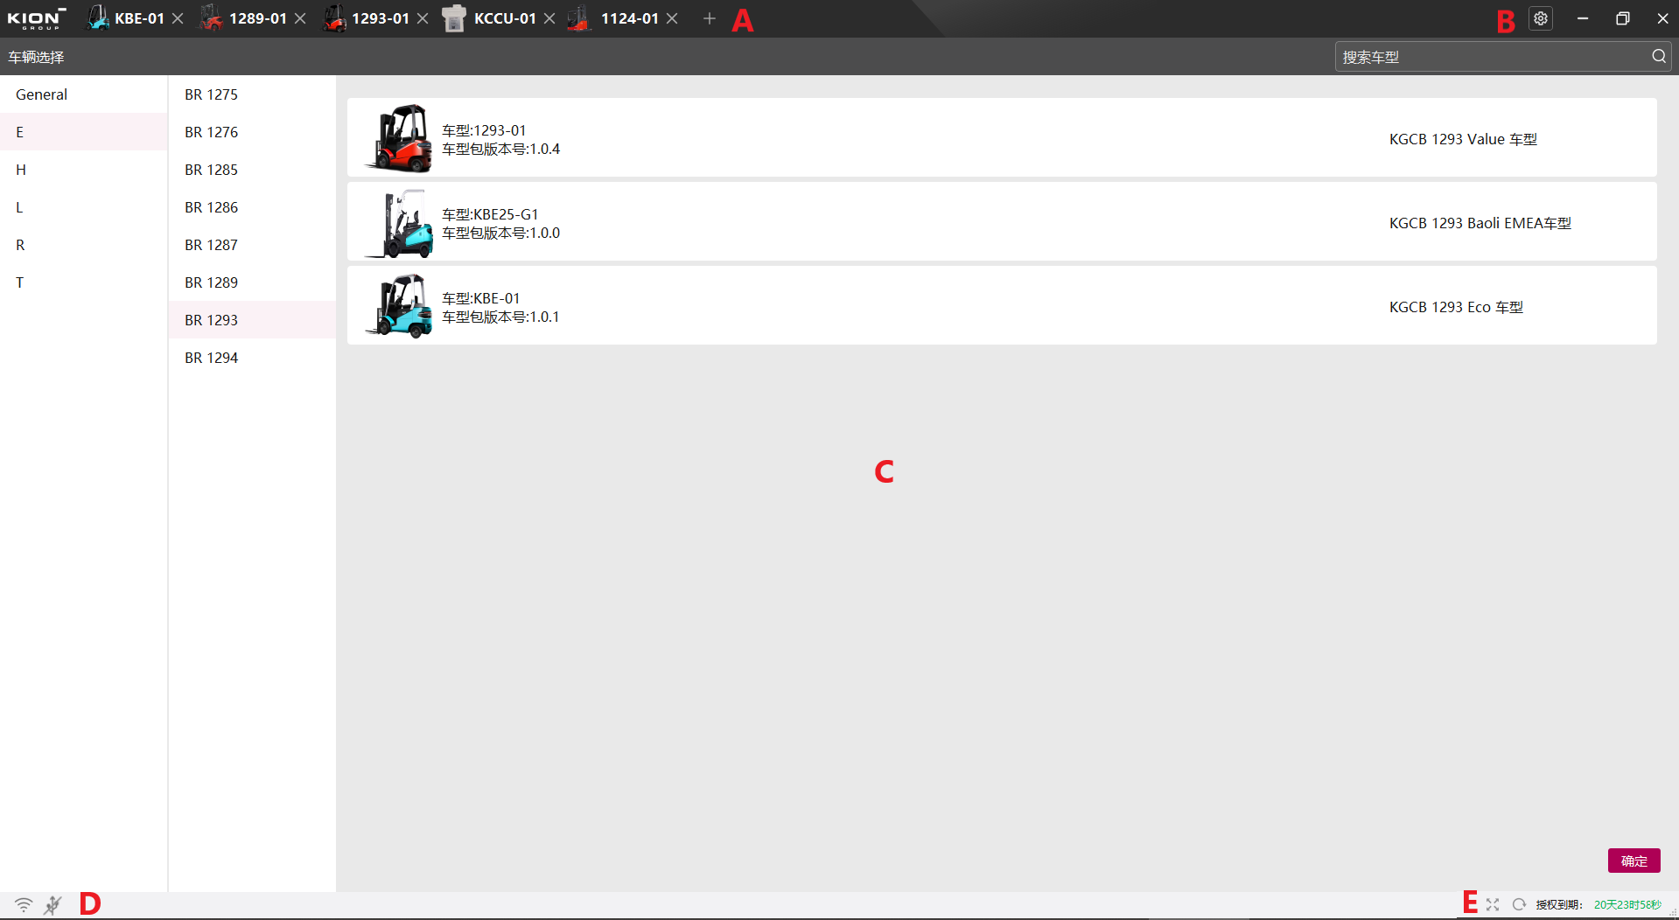The width and height of the screenshot is (1679, 920).
Task: Click the KBE25-G1 forklift thumbnail
Action: pyautogui.click(x=399, y=223)
